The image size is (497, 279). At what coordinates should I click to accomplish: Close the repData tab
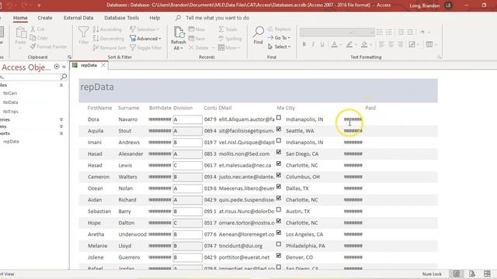[103, 65]
